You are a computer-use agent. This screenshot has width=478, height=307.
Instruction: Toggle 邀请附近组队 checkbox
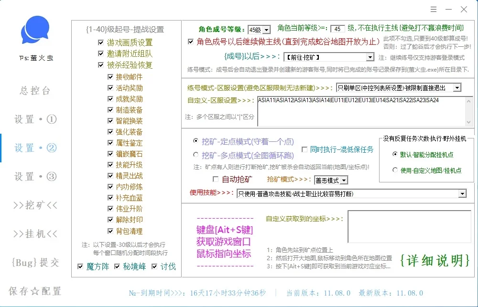coord(101,53)
